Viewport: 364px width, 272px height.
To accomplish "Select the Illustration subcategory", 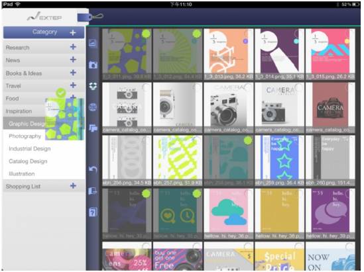I will 22,174.
